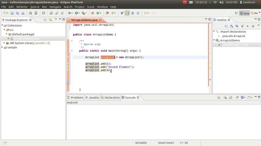Click the Wi-Fi network indicator icon
Screen dimensions: 261x146
tap(215, 2)
